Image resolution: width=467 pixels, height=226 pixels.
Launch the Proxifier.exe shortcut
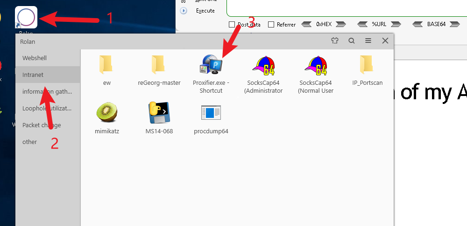(x=211, y=65)
